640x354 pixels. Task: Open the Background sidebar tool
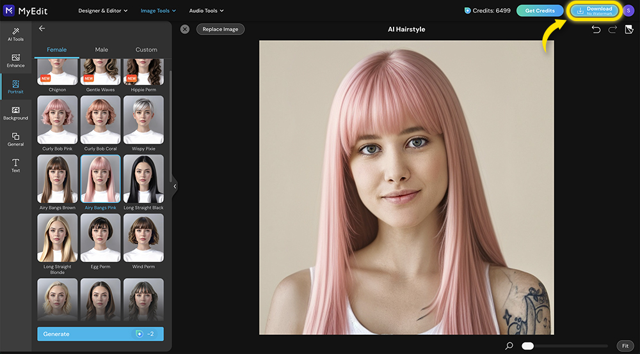15,113
